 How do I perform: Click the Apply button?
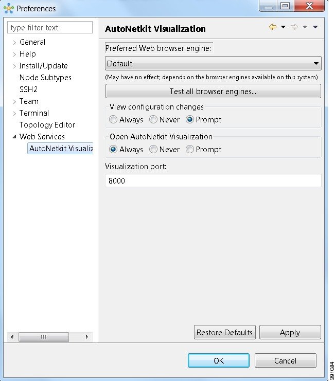click(x=290, y=332)
